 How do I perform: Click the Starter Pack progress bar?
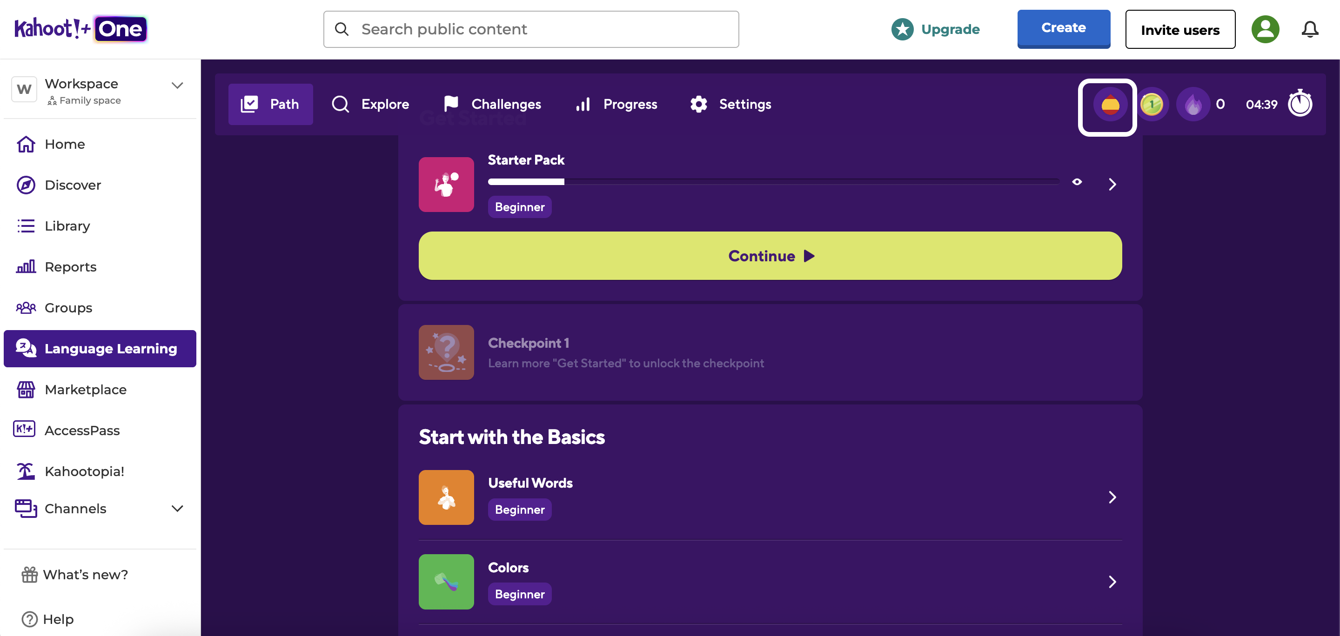[x=773, y=182]
